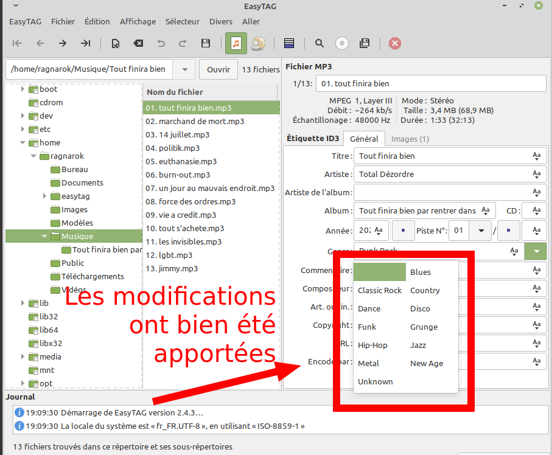
Task: Open the path history dropdown arrow
Action: [184, 69]
